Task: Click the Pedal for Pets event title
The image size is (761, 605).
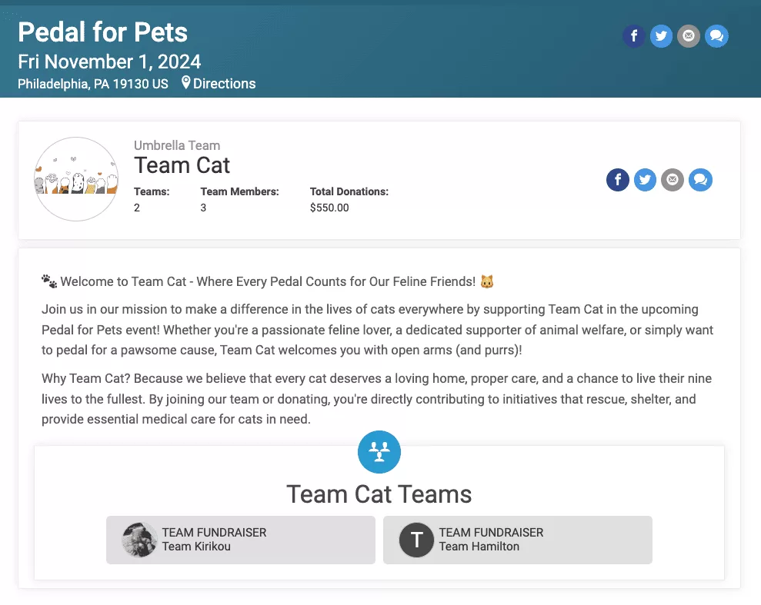Action: tap(103, 32)
